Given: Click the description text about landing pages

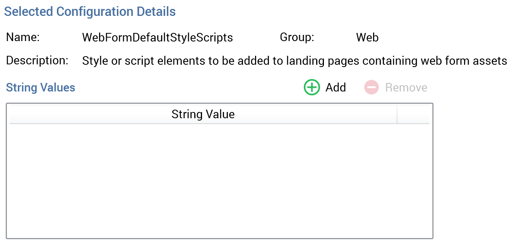Looking at the screenshot, I should point(294,61).
